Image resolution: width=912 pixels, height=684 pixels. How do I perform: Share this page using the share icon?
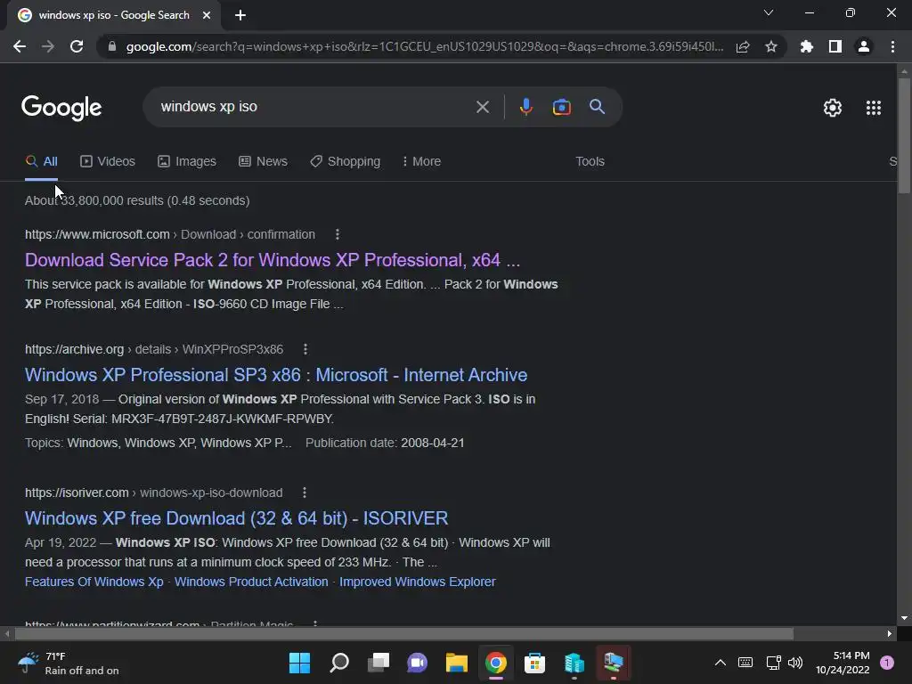tap(743, 46)
